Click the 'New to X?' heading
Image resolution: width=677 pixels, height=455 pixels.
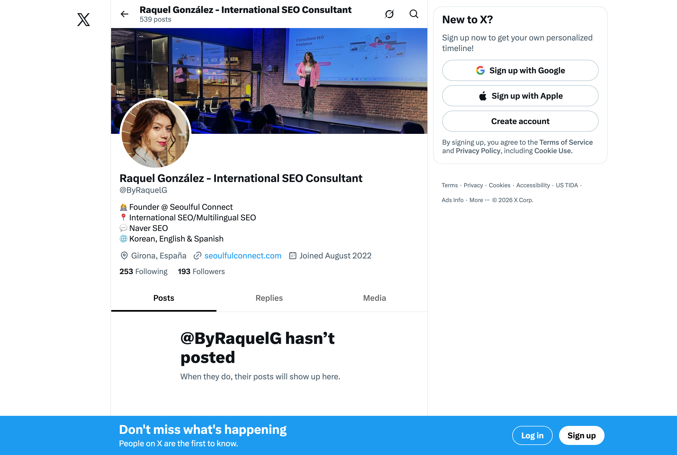click(x=467, y=19)
